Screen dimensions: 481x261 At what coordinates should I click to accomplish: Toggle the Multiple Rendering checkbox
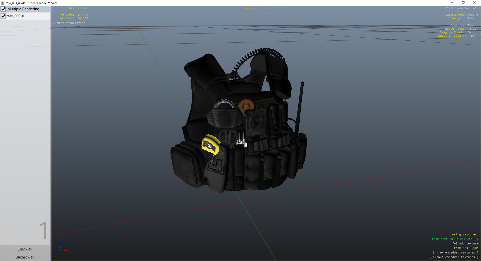3,9
